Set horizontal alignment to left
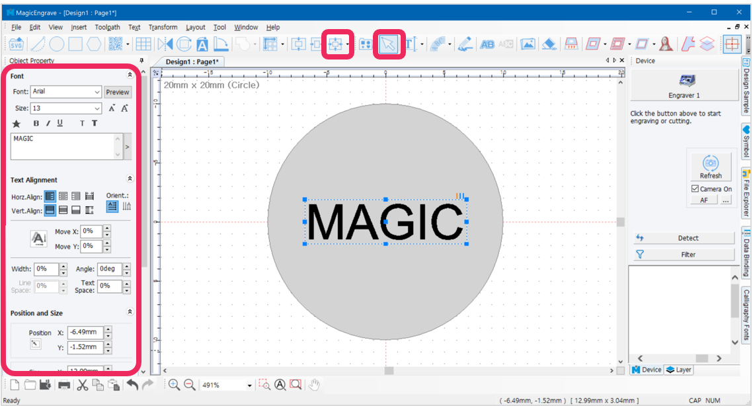 tap(50, 196)
